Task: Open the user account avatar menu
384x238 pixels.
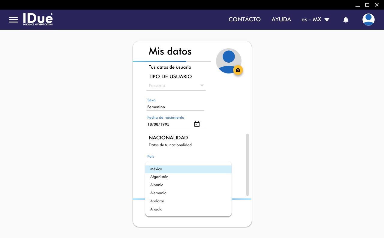Action: pos(368,20)
